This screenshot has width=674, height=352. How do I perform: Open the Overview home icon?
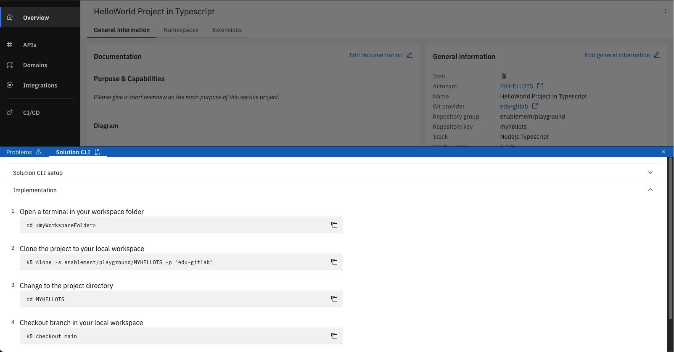(x=10, y=17)
